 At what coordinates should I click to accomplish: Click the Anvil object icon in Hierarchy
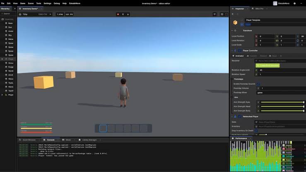point(6,75)
